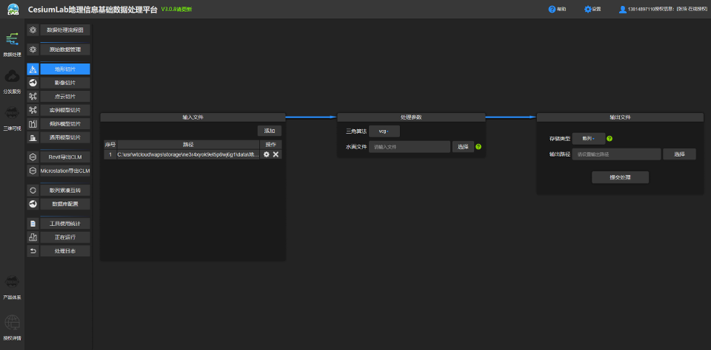The image size is (711, 350).
Task: Select the Microstation导出CLM menu item
Action: (65, 170)
